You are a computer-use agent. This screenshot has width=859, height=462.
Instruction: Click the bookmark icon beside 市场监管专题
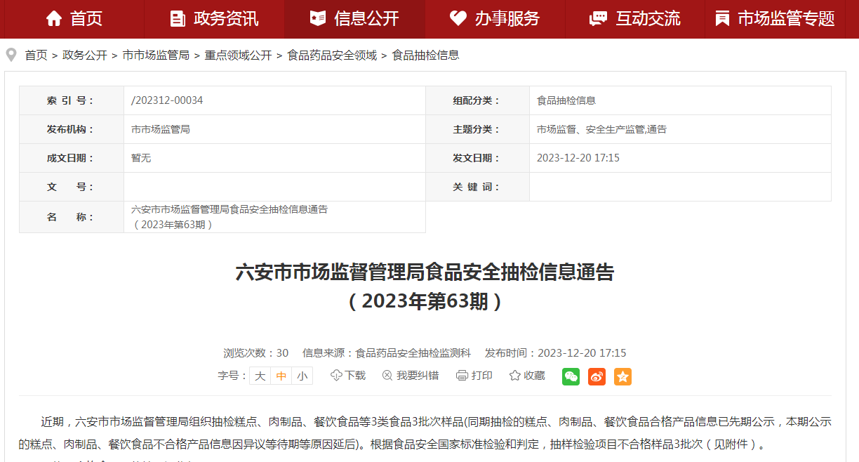click(x=722, y=18)
